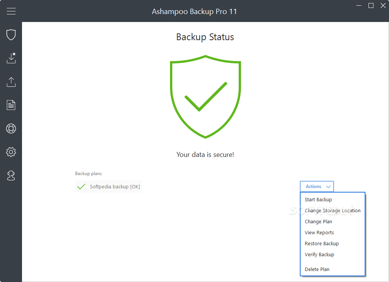Minimize the Ashampoo Backup Pro window
389x282 pixels.
pos(359,5)
